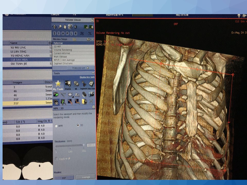Open Volume Viewer help question mark
Image resolution: width=247 pixels, height=185 pixels.
[92, 20]
